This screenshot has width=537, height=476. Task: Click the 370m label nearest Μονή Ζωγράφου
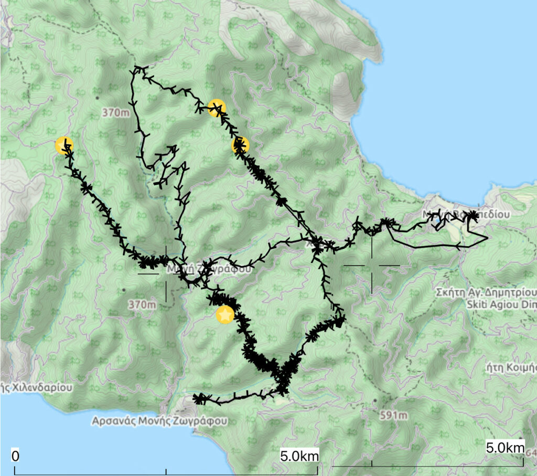click(143, 304)
